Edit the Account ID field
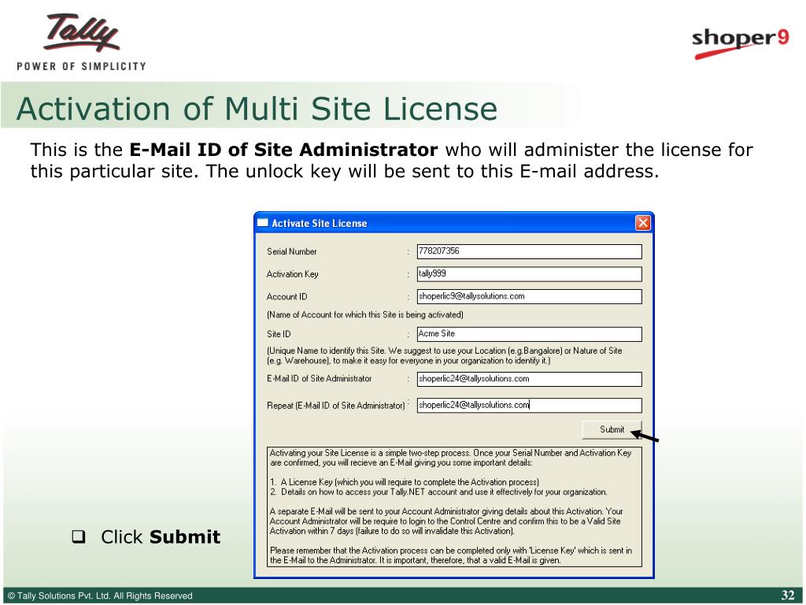 coord(530,296)
